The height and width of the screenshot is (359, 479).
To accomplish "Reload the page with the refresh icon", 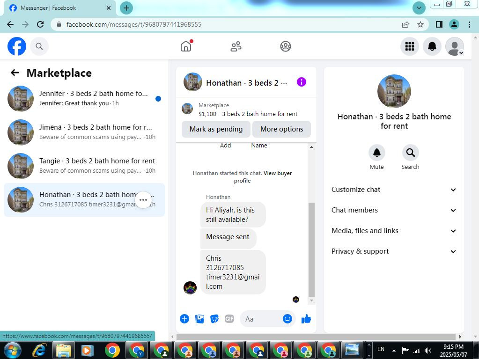I will (x=40, y=24).
